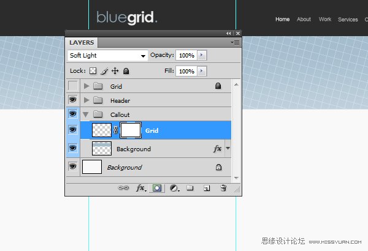Select the layer named Grid in Callout
The height and width of the screenshot is (251, 368).
point(155,130)
